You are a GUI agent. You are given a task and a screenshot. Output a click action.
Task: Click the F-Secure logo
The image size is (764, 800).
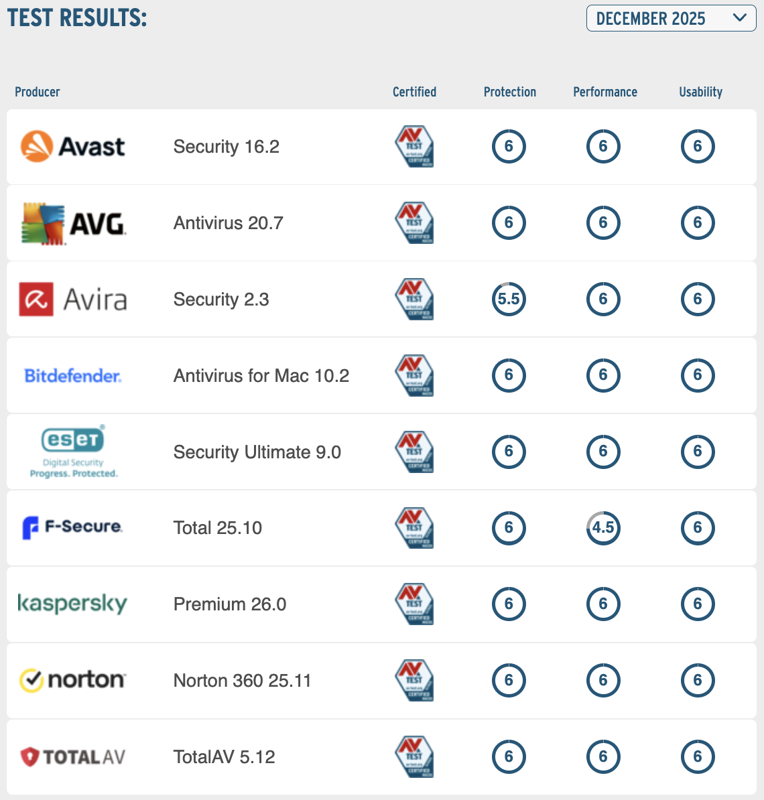click(72, 527)
